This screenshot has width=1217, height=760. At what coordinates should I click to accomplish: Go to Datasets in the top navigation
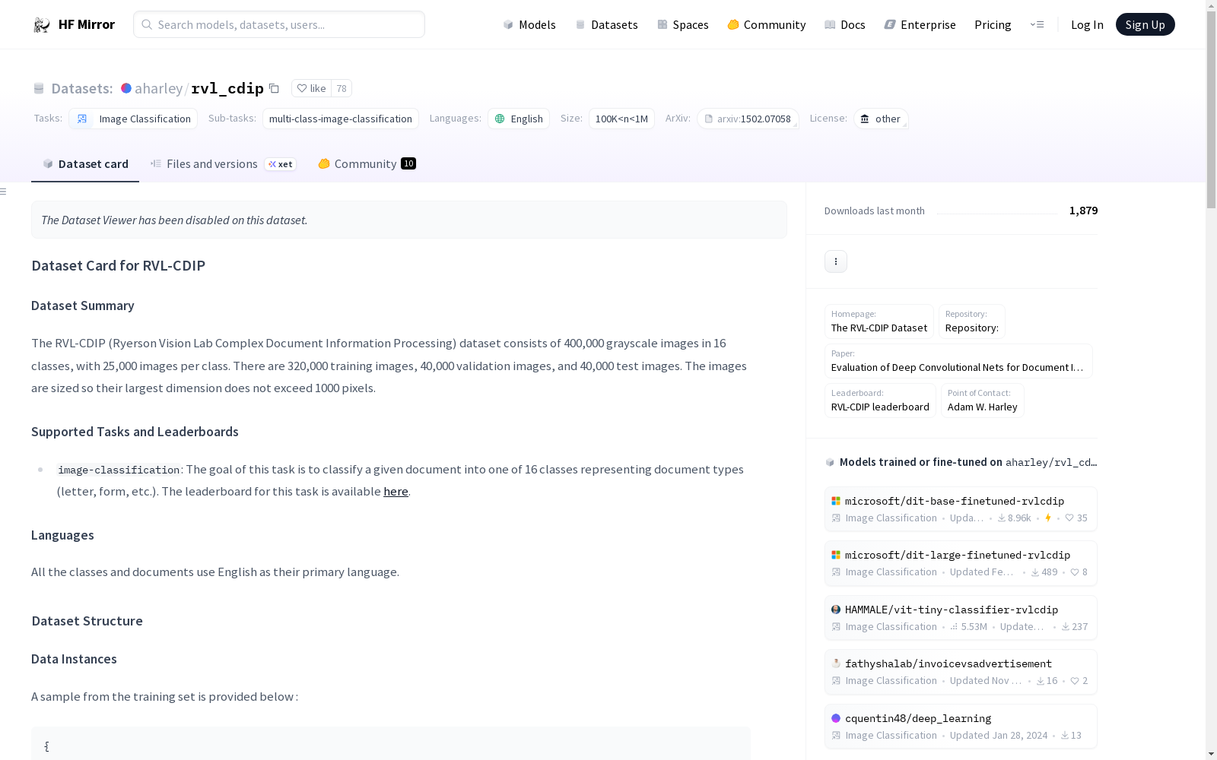click(x=606, y=24)
